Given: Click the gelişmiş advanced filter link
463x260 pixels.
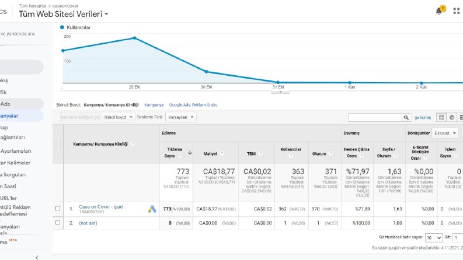Looking at the screenshot, I should [423, 117].
